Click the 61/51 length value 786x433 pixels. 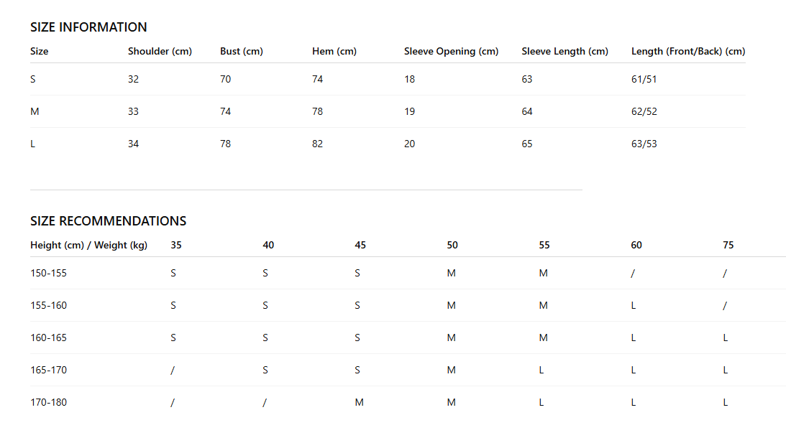[644, 79]
